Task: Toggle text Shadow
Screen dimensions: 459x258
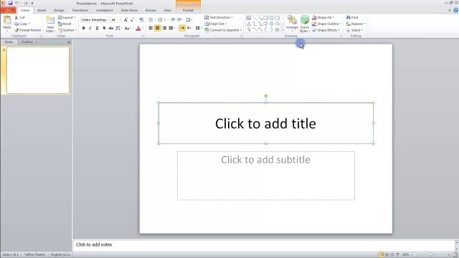Action: (x=104, y=28)
